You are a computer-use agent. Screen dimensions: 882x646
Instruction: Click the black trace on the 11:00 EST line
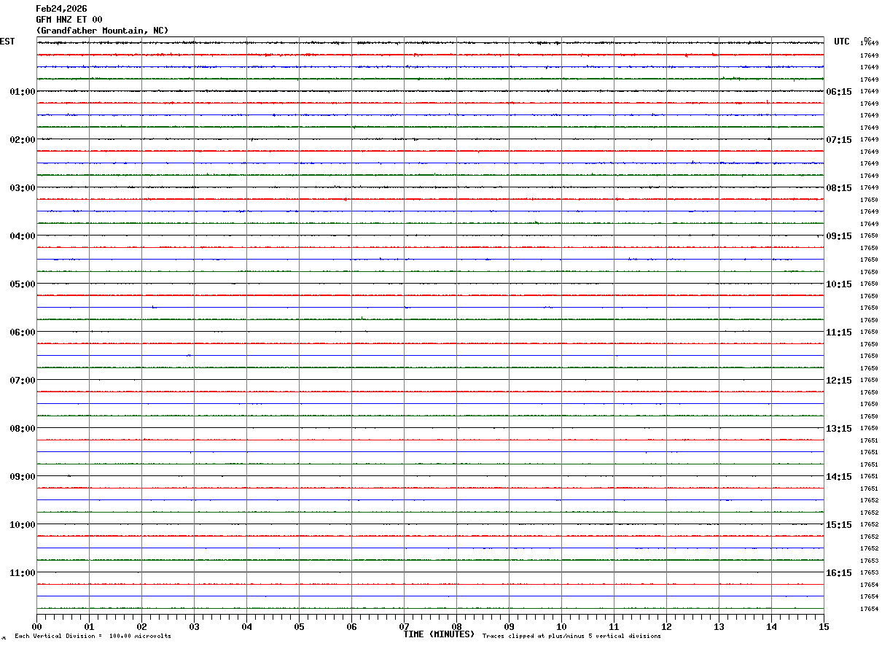pos(430,572)
